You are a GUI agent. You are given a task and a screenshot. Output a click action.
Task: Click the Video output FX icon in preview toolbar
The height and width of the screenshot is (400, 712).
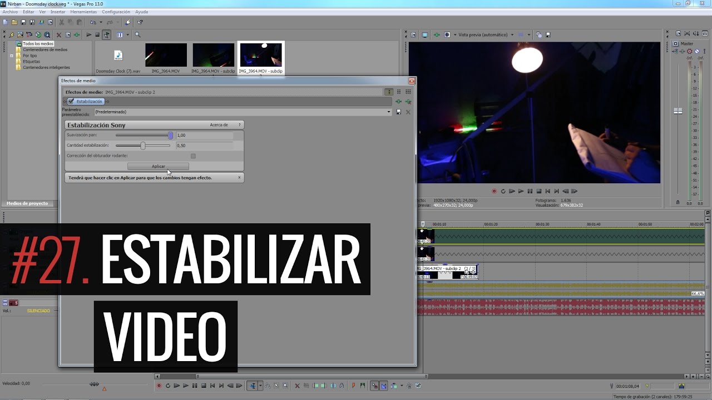click(437, 34)
